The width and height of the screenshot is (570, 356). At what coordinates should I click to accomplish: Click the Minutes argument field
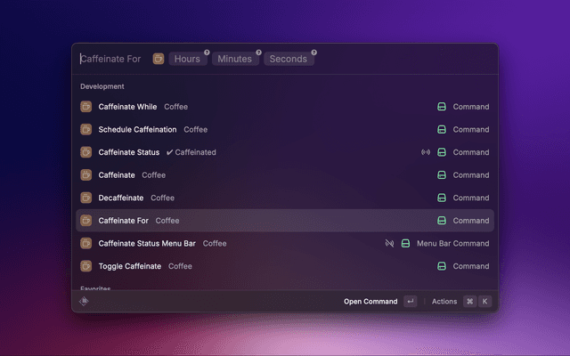coord(235,59)
